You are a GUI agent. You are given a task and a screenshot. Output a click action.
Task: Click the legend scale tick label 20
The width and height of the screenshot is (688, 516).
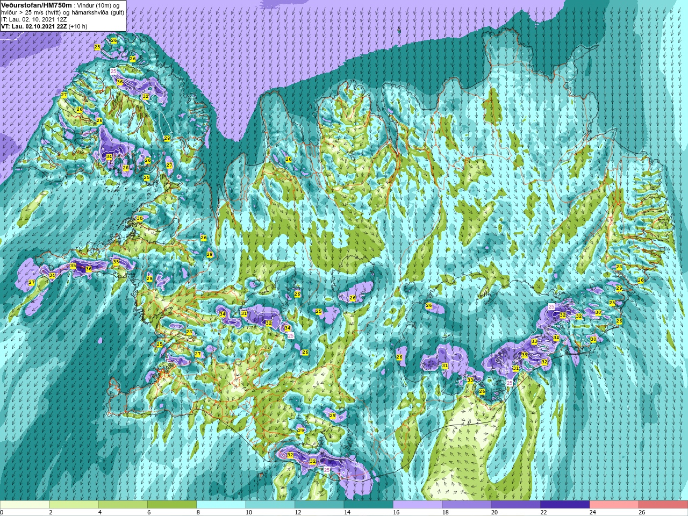click(494, 512)
